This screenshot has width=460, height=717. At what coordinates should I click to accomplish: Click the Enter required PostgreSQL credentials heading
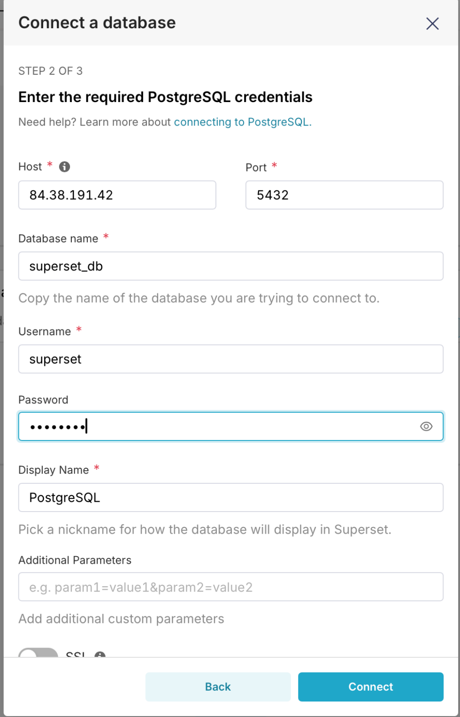click(165, 97)
